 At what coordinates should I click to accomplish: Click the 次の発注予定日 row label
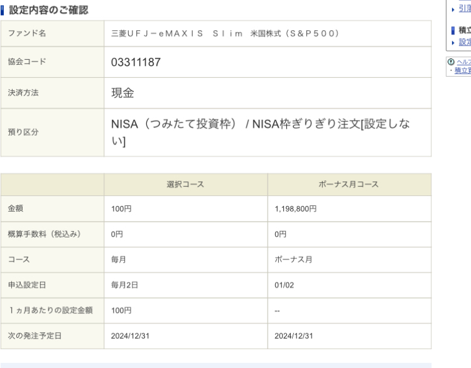[x=35, y=335]
